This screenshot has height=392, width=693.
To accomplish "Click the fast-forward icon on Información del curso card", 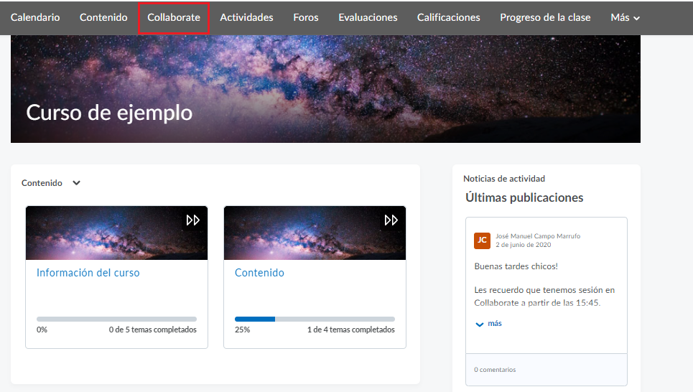I will [x=192, y=220].
